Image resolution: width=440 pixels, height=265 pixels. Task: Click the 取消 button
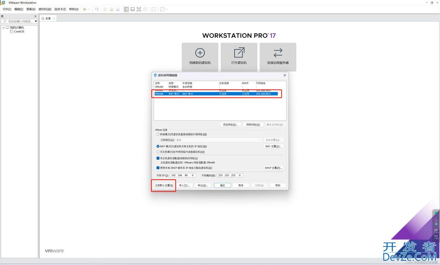point(241,185)
